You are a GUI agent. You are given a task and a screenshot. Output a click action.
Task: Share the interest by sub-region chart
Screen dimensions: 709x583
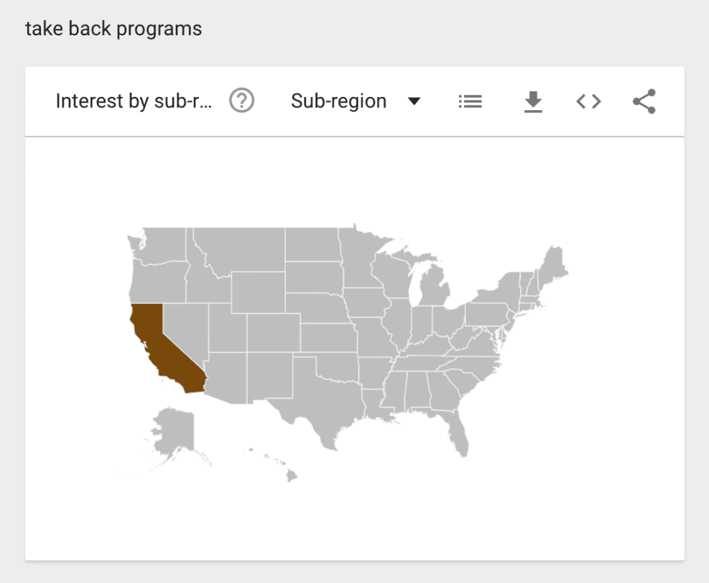(644, 101)
